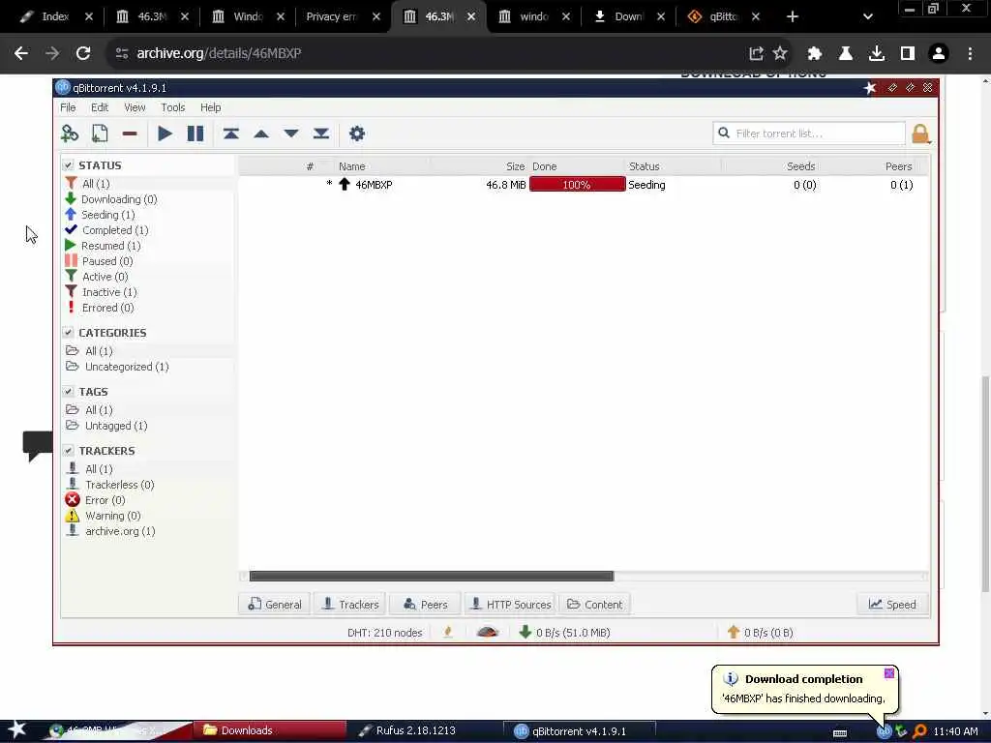Open the File menu
Screen dimensions: 991x743
[68, 107]
